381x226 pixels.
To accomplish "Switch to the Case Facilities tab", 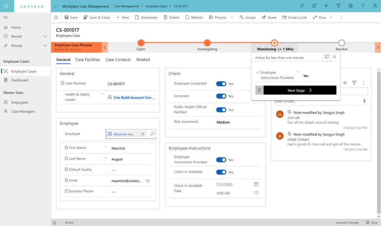I will [x=88, y=60].
